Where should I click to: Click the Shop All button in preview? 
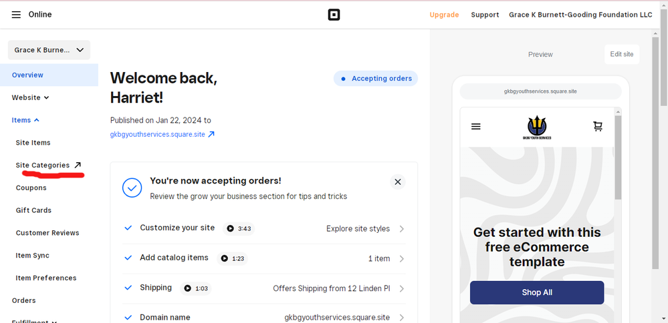537,292
